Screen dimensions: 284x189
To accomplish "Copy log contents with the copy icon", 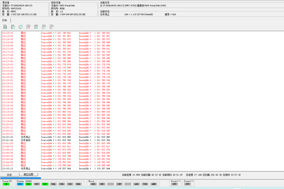I will (x=21, y=27).
